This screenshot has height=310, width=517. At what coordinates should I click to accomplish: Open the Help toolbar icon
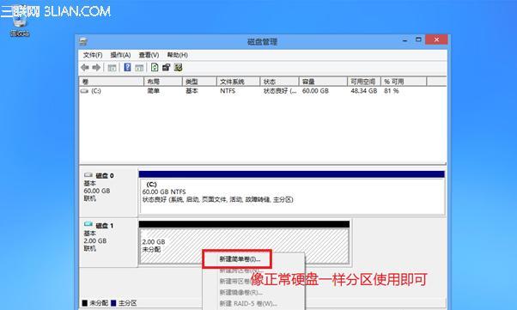point(127,68)
